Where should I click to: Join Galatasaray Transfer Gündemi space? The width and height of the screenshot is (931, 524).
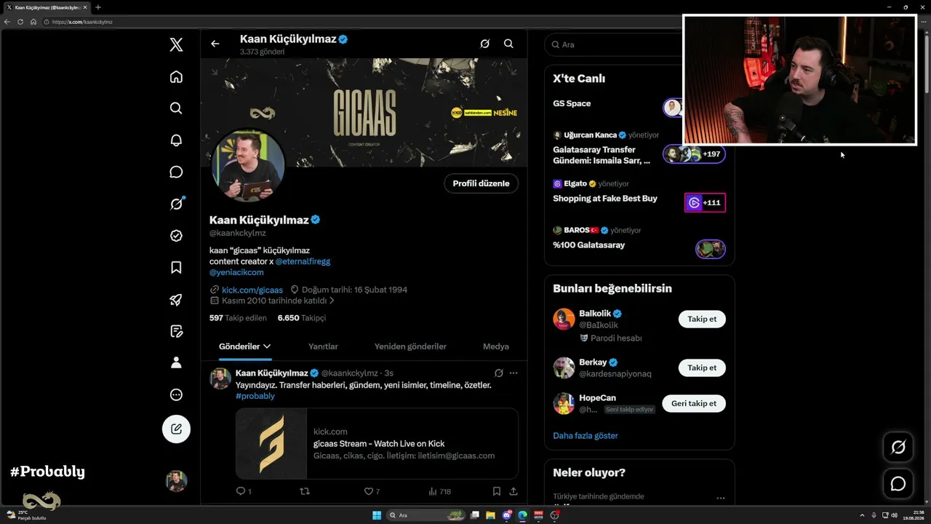click(694, 154)
